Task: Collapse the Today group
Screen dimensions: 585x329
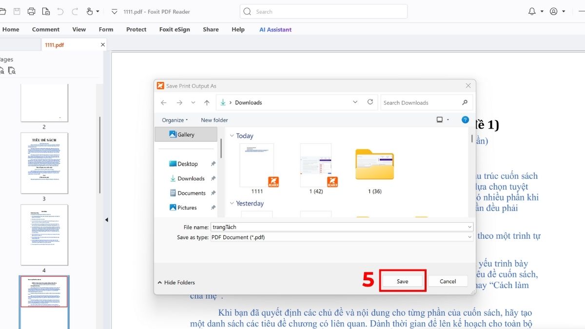Action: (232, 136)
